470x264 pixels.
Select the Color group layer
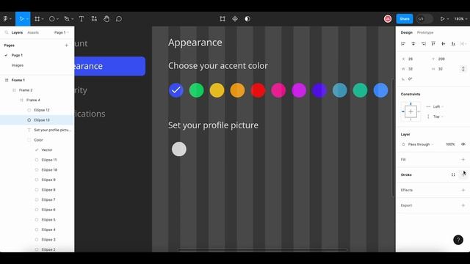[37, 140]
